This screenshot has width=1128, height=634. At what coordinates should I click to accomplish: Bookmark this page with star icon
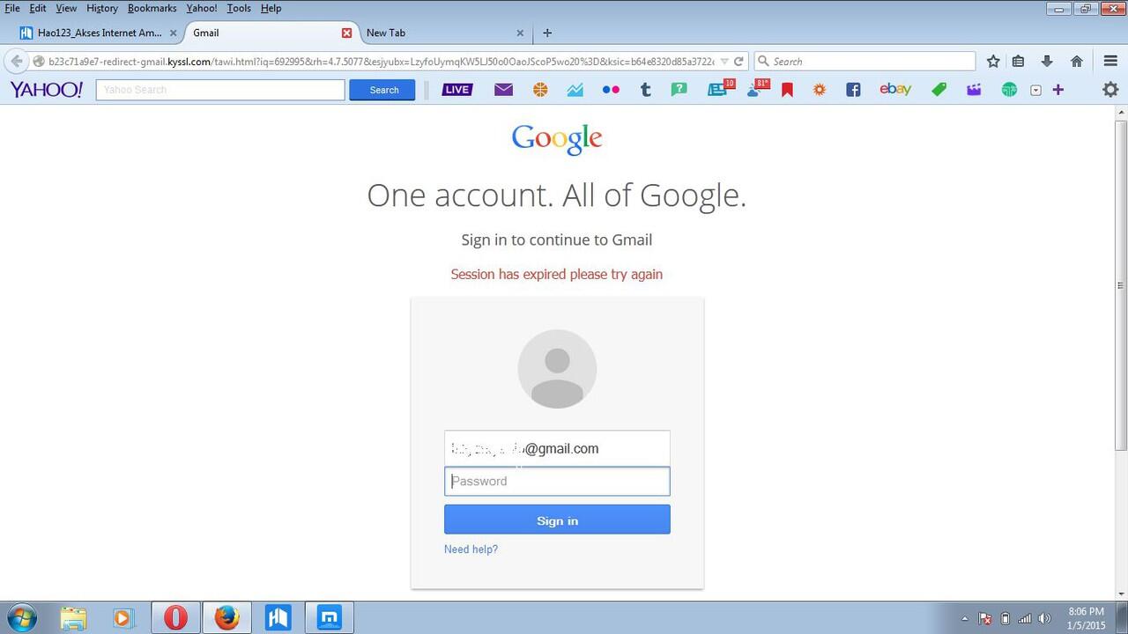point(993,61)
